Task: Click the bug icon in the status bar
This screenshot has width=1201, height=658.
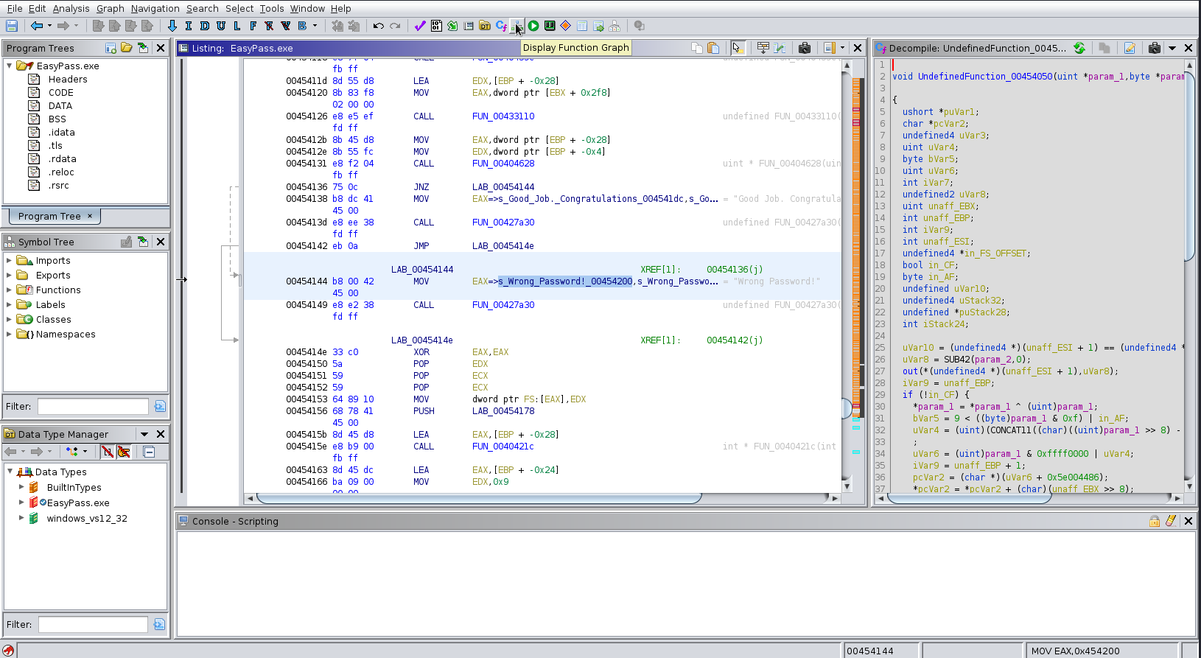Action: pyautogui.click(x=8, y=651)
